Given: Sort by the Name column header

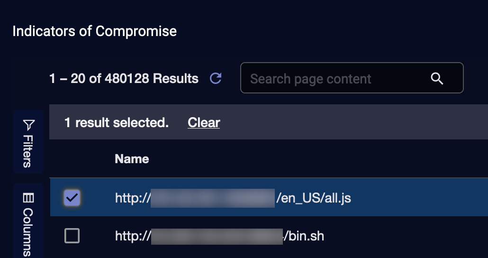Looking at the screenshot, I should click(132, 159).
